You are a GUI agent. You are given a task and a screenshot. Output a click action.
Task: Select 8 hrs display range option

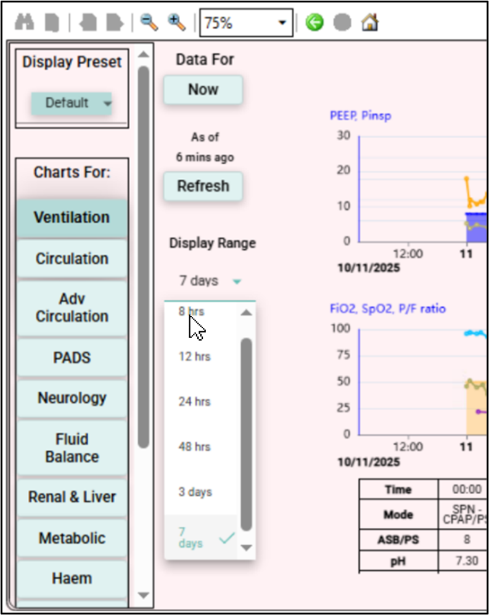[191, 312]
